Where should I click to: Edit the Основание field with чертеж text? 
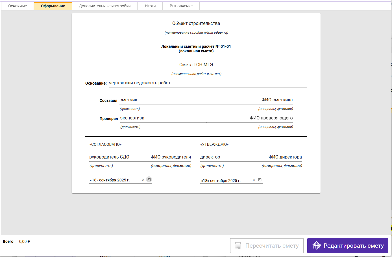207,83
